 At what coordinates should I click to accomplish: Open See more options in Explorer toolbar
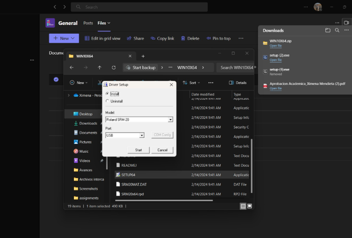(x=210, y=82)
